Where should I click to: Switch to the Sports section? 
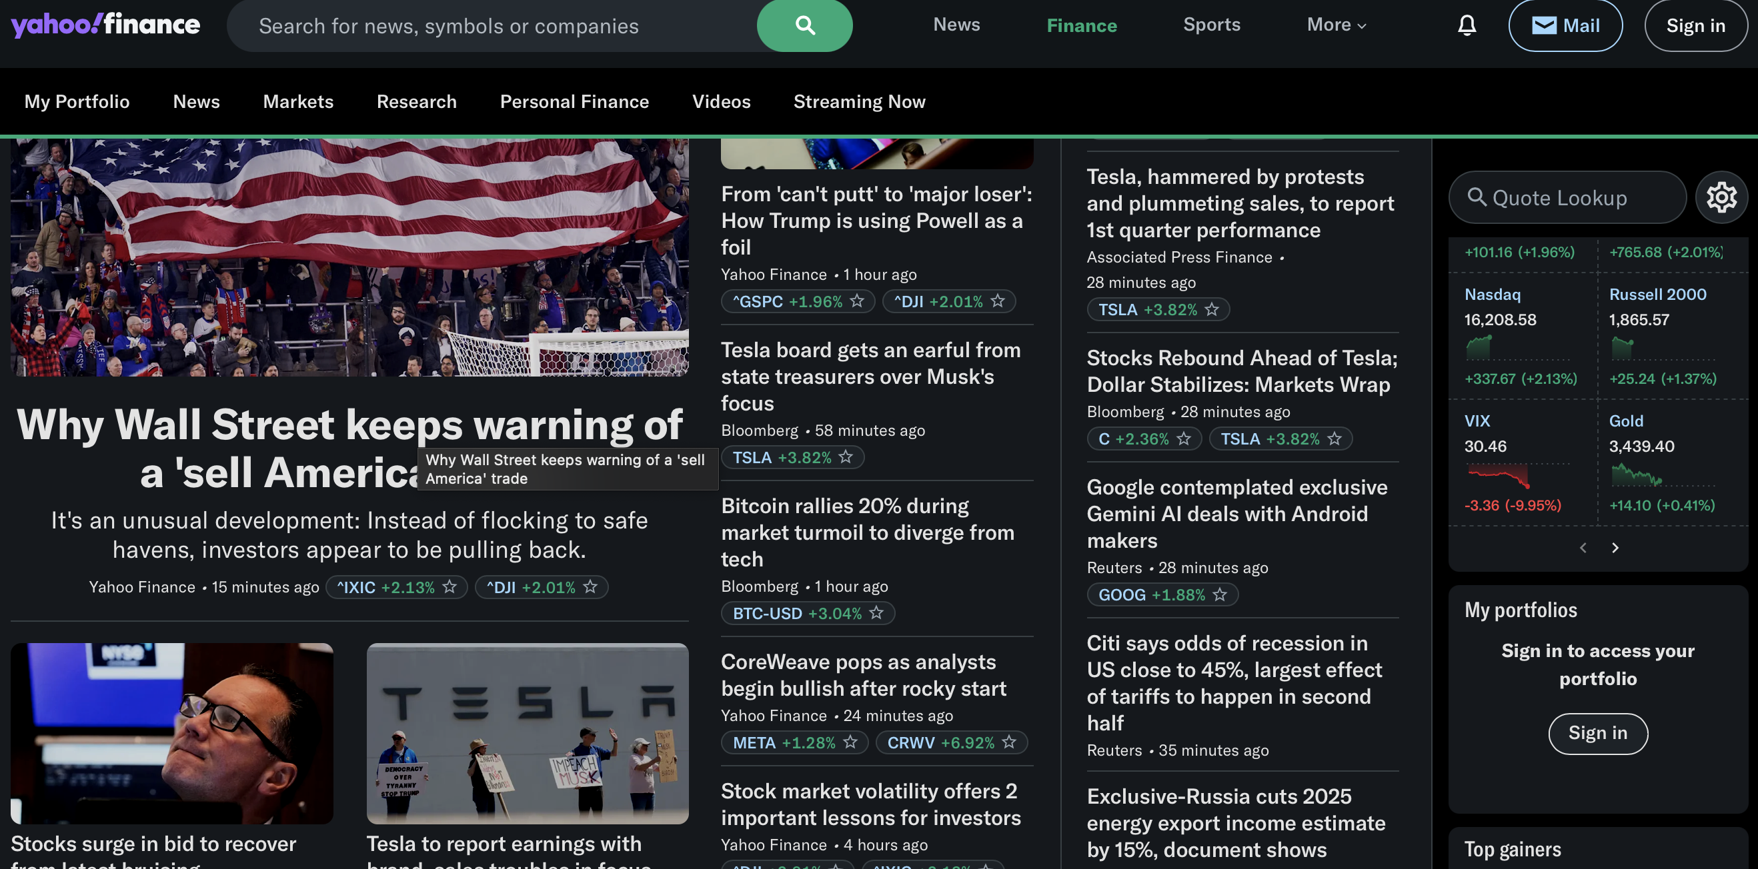(1211, 25)
